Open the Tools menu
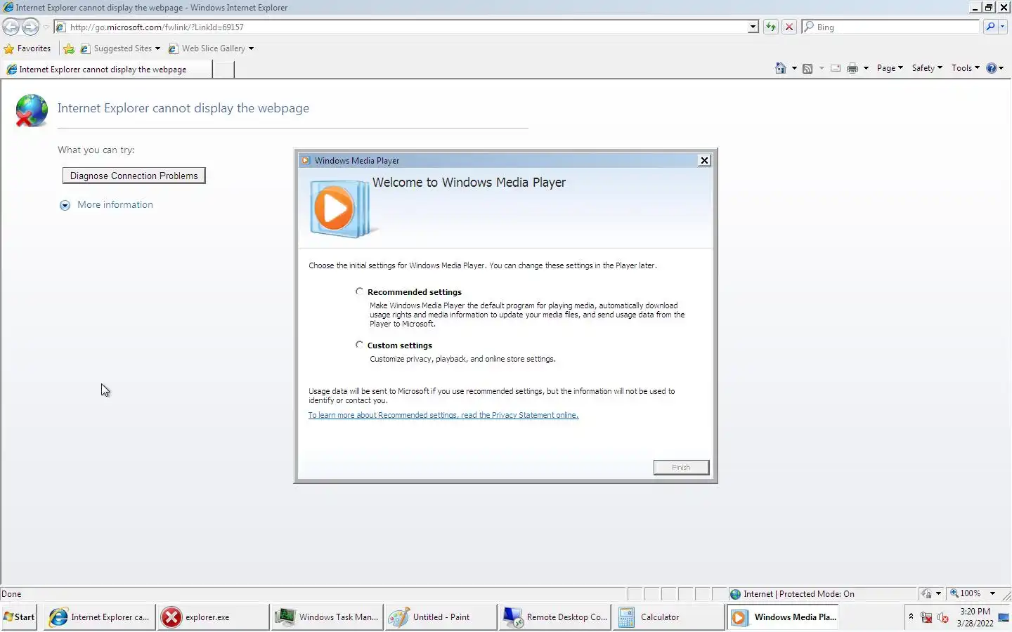Screen dimensions: 1012x632 pos(966,68)
